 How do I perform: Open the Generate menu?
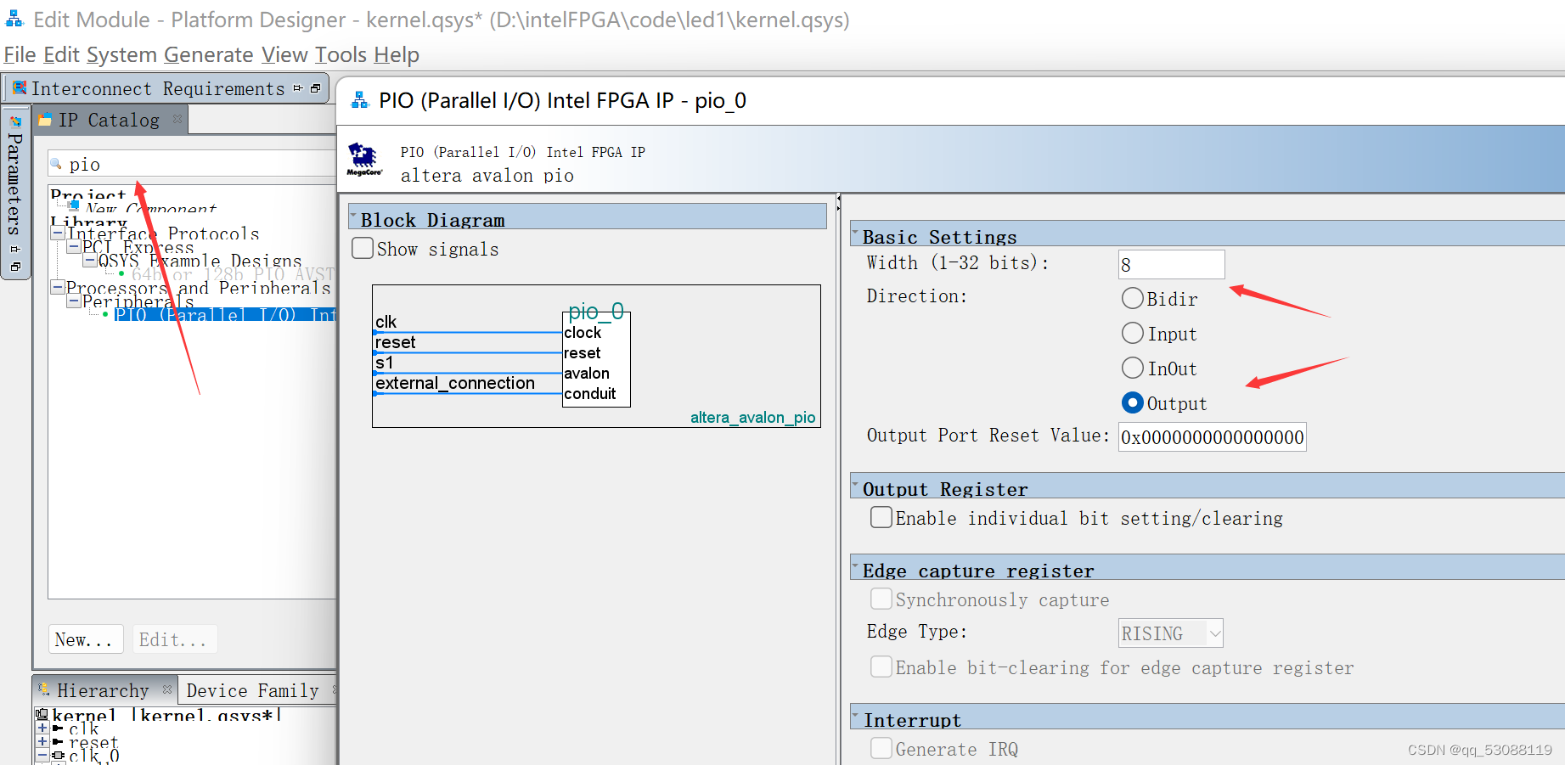click(209, 54)
